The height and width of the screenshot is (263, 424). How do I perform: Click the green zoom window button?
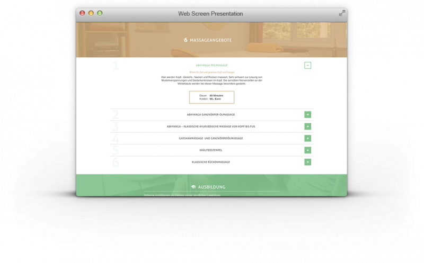[x=100, y=13]
